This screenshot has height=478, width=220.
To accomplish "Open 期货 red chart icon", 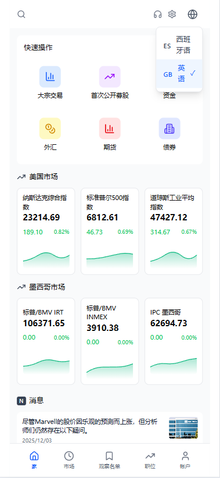I will pos(110,129).
